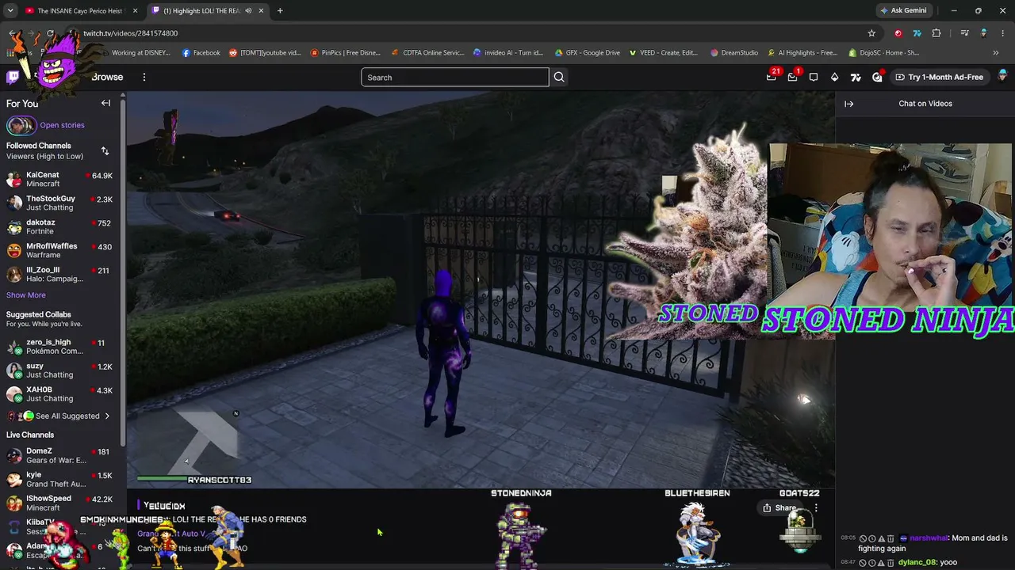Open the Chrome Extensions puzzle icon
The image size is (1015, 570).
(x=936, y=33)
